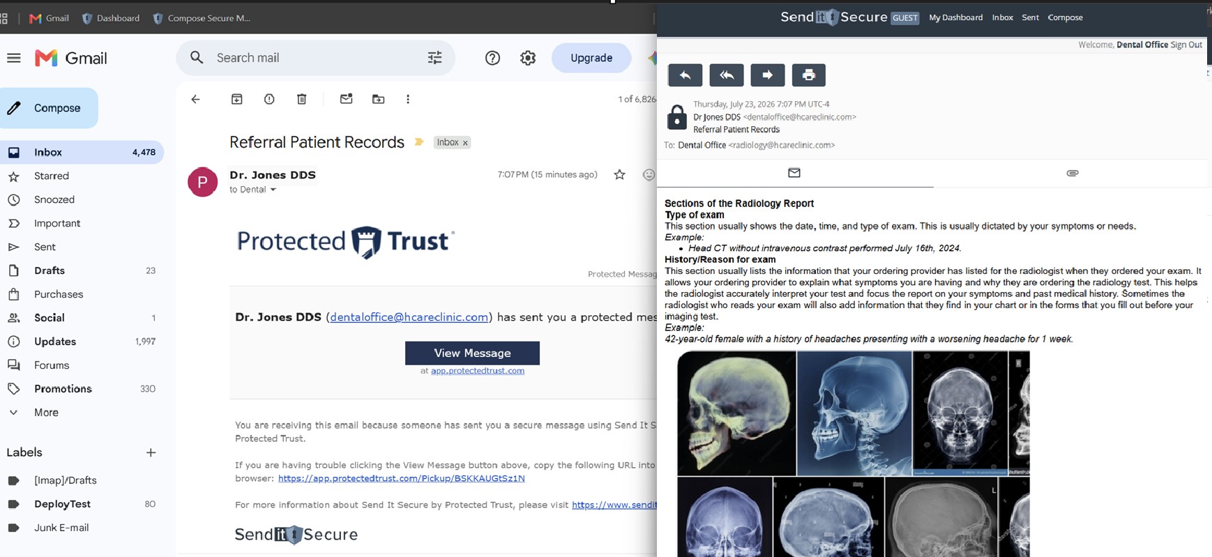Expand recipient details arrow next to 'to Dental'
This screenshot has width=1212, height=557.
point(273,190)
